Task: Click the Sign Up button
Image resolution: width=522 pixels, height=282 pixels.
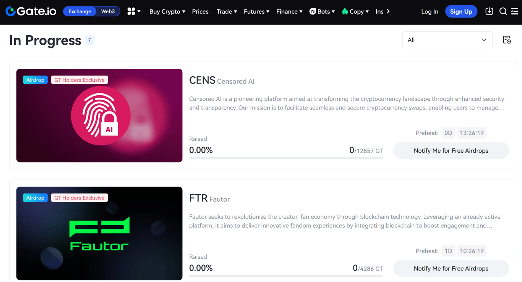Action: coord(461,11)
